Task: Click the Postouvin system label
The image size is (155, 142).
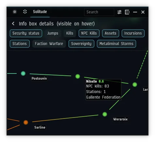Action: point(39,78)
